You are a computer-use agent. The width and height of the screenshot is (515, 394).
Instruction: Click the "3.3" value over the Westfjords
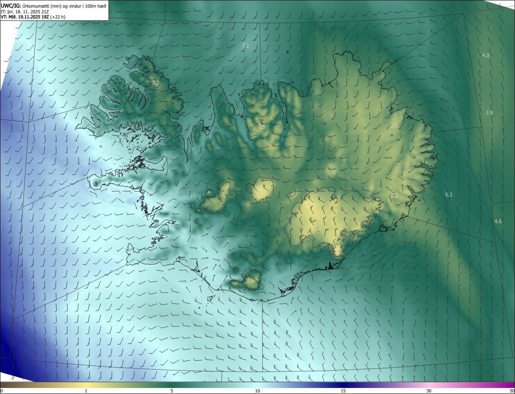[x=155, y=83]
